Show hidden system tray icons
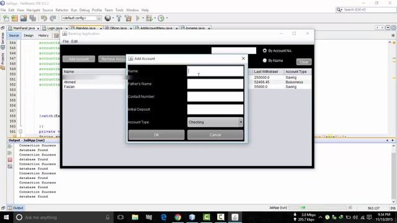397x223 pixels. click(x=320, y=217)
